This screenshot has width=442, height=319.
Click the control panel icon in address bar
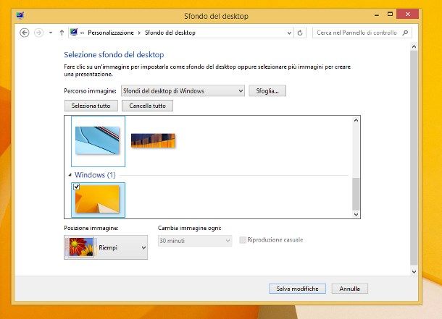(x=74, y=33)
